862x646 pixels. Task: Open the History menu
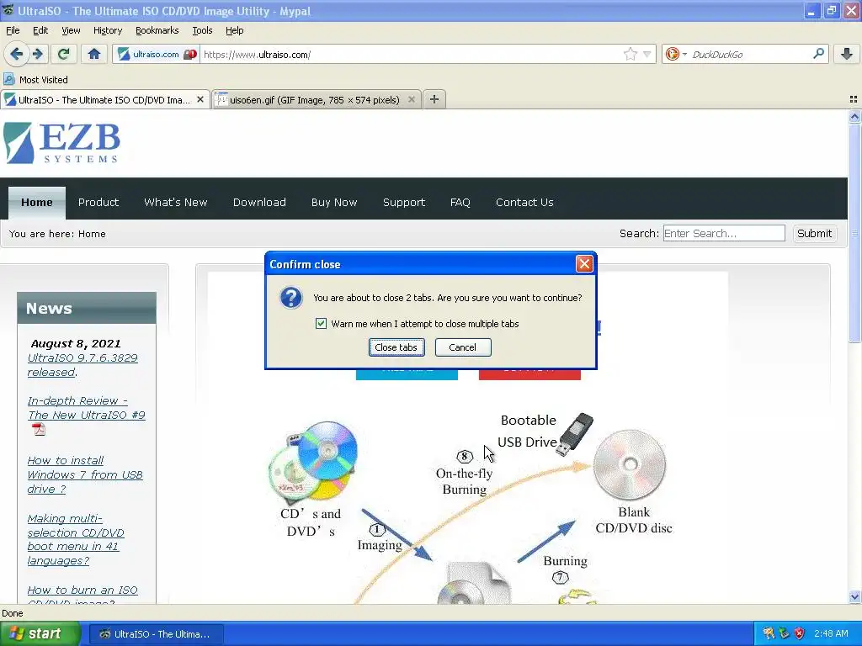107,30
